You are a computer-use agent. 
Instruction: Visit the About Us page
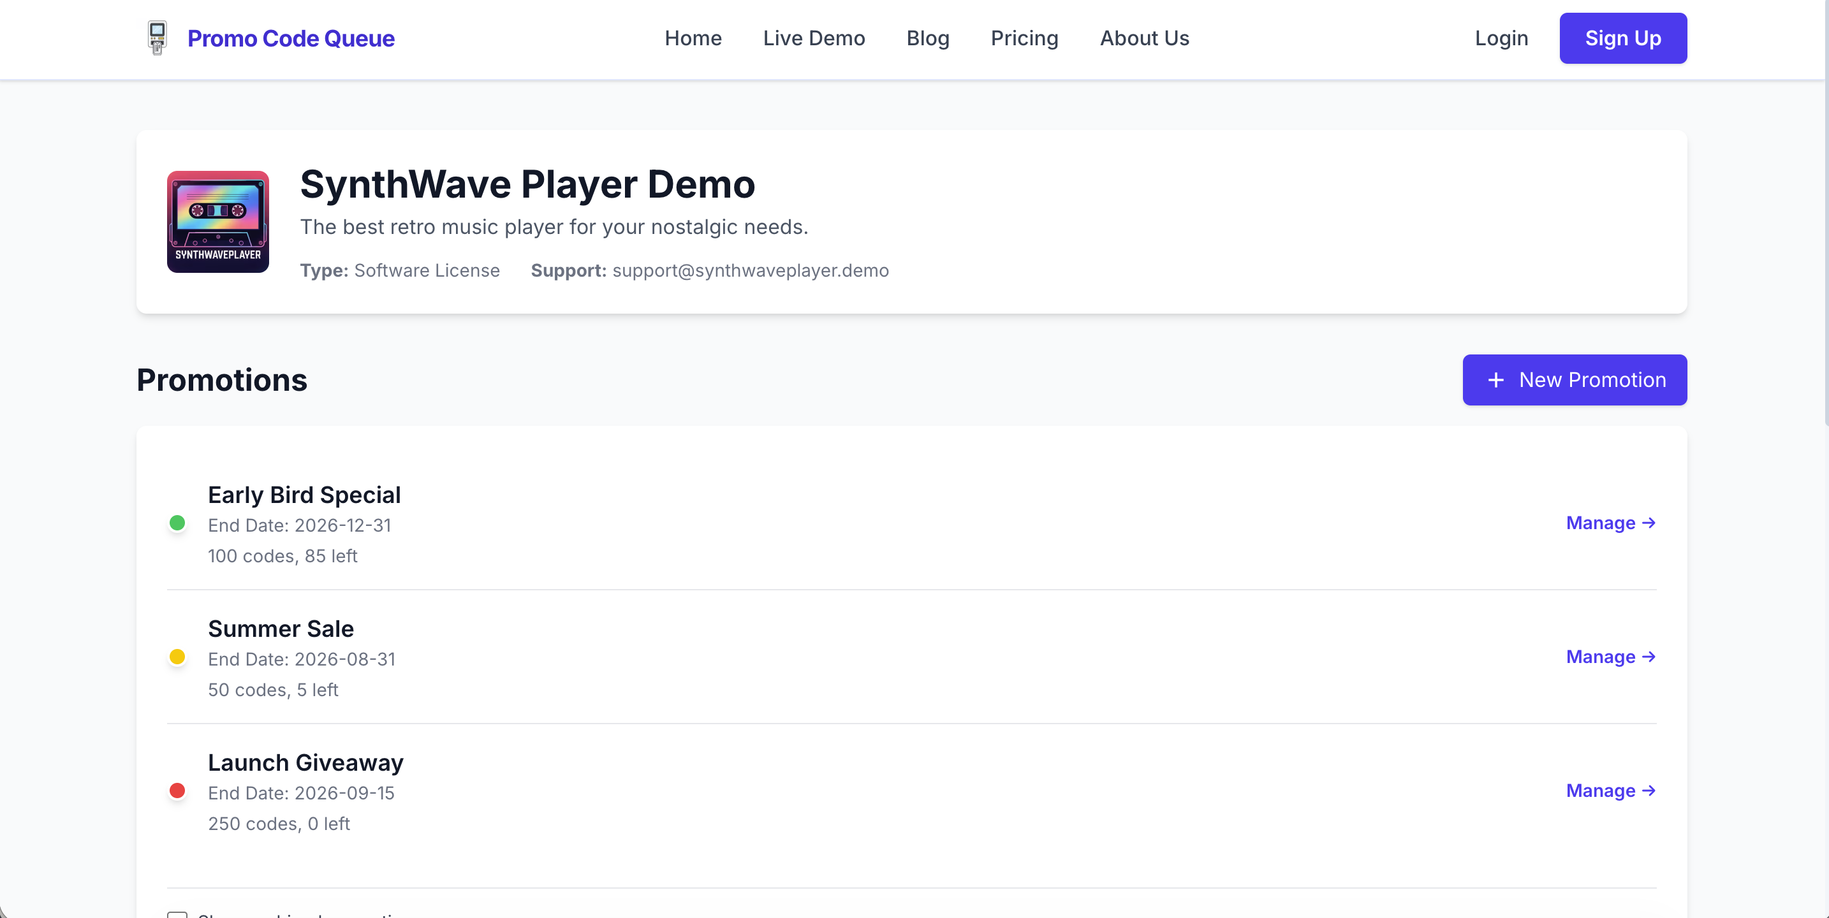tap(1144, 38)
